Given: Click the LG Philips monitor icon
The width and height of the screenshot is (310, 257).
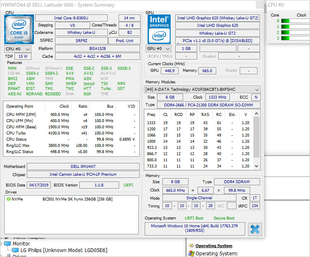Looking at the screenshot, I should [x=15, y=250].
